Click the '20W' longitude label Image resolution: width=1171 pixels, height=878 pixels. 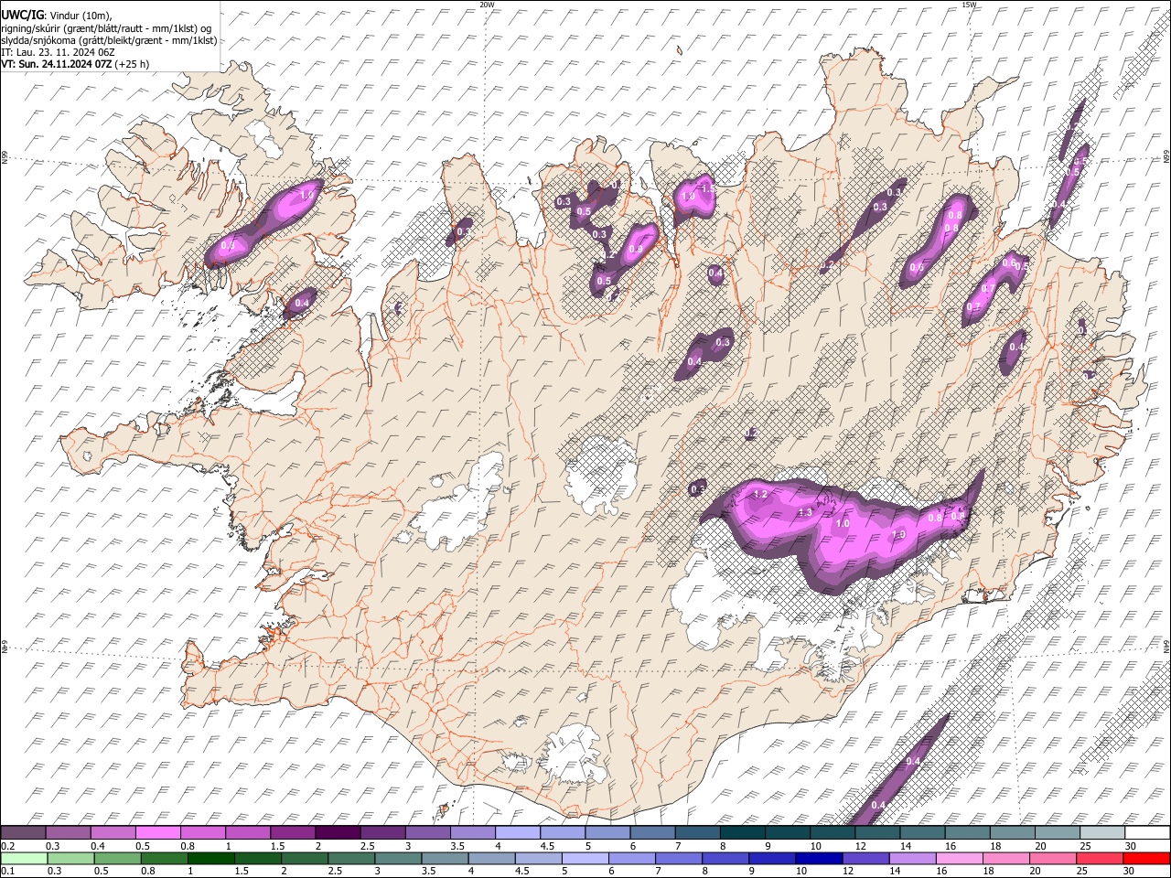point(487,5)
